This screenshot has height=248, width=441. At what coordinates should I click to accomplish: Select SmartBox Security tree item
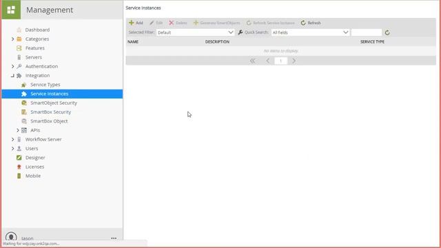(50, 112)
